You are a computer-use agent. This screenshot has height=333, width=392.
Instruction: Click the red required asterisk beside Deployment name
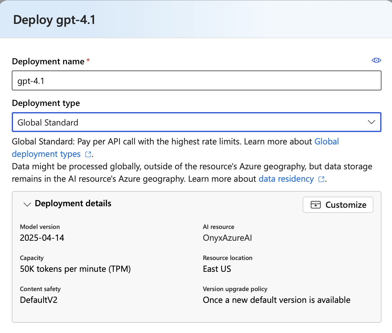click(x=88, y=61)
